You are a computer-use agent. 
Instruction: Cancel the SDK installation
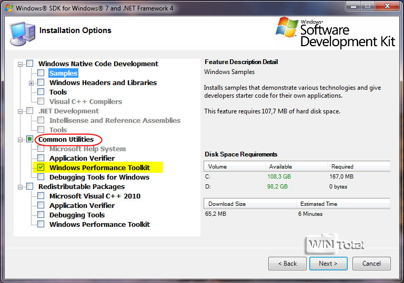371,264
